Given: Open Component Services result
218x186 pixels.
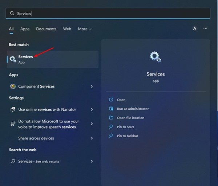Looking at the screenshot, I should [x=53, y=86].
